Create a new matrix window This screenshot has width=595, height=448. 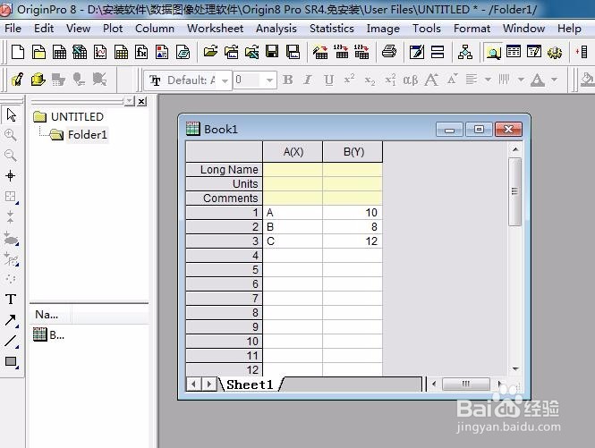121,52
